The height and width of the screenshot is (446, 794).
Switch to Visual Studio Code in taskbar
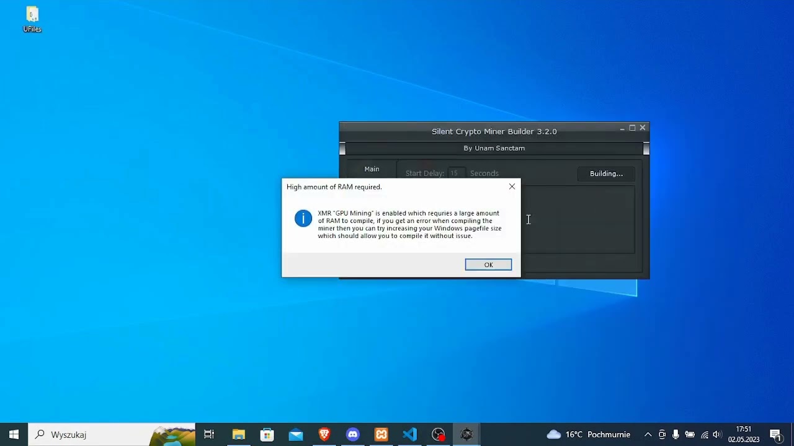coord(410,434)
